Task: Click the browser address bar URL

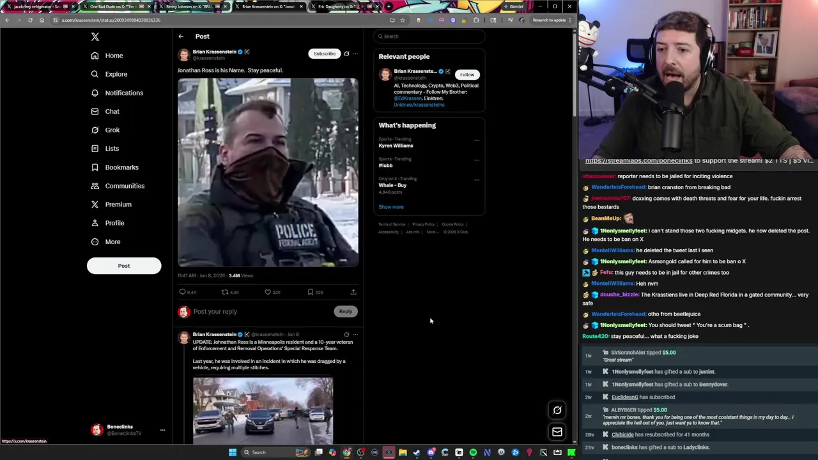Action: 111,20
